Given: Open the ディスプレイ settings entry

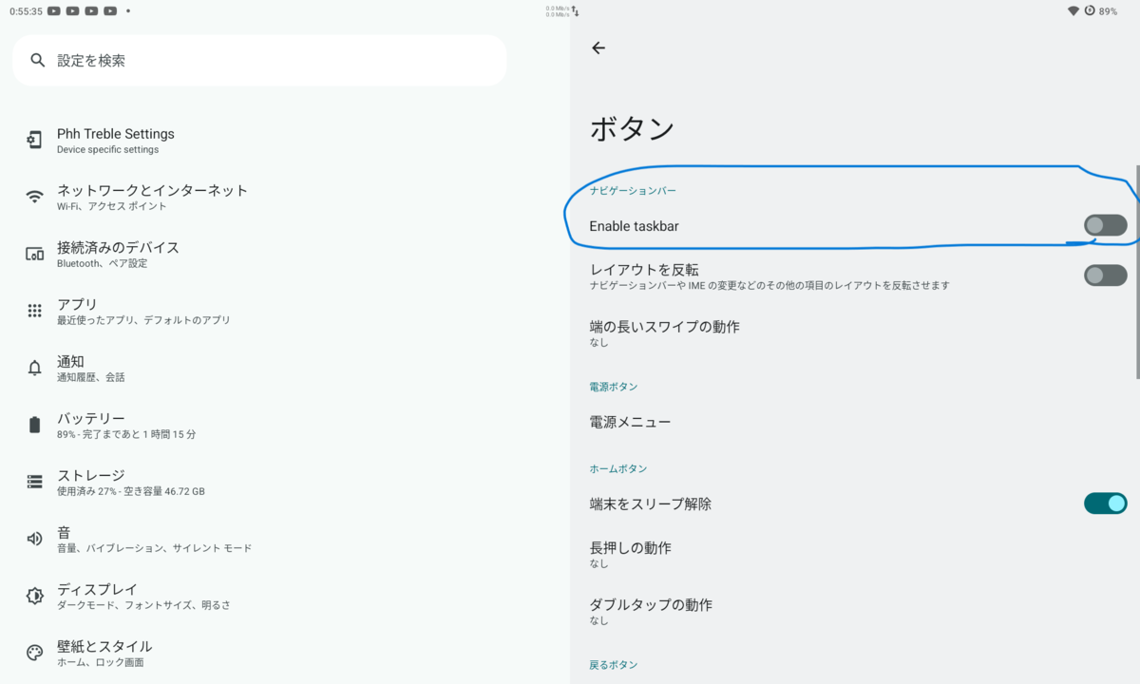Looking at the screenshot, I should point(285,597).
